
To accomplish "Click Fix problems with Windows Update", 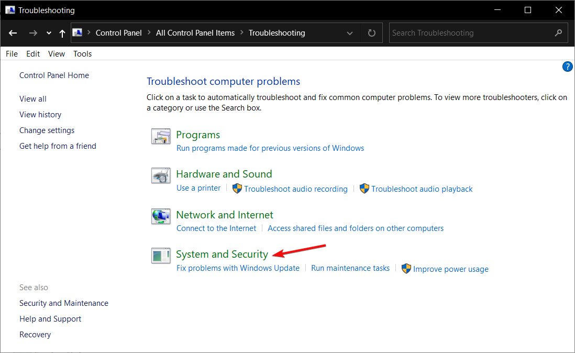I will (238, 268).
